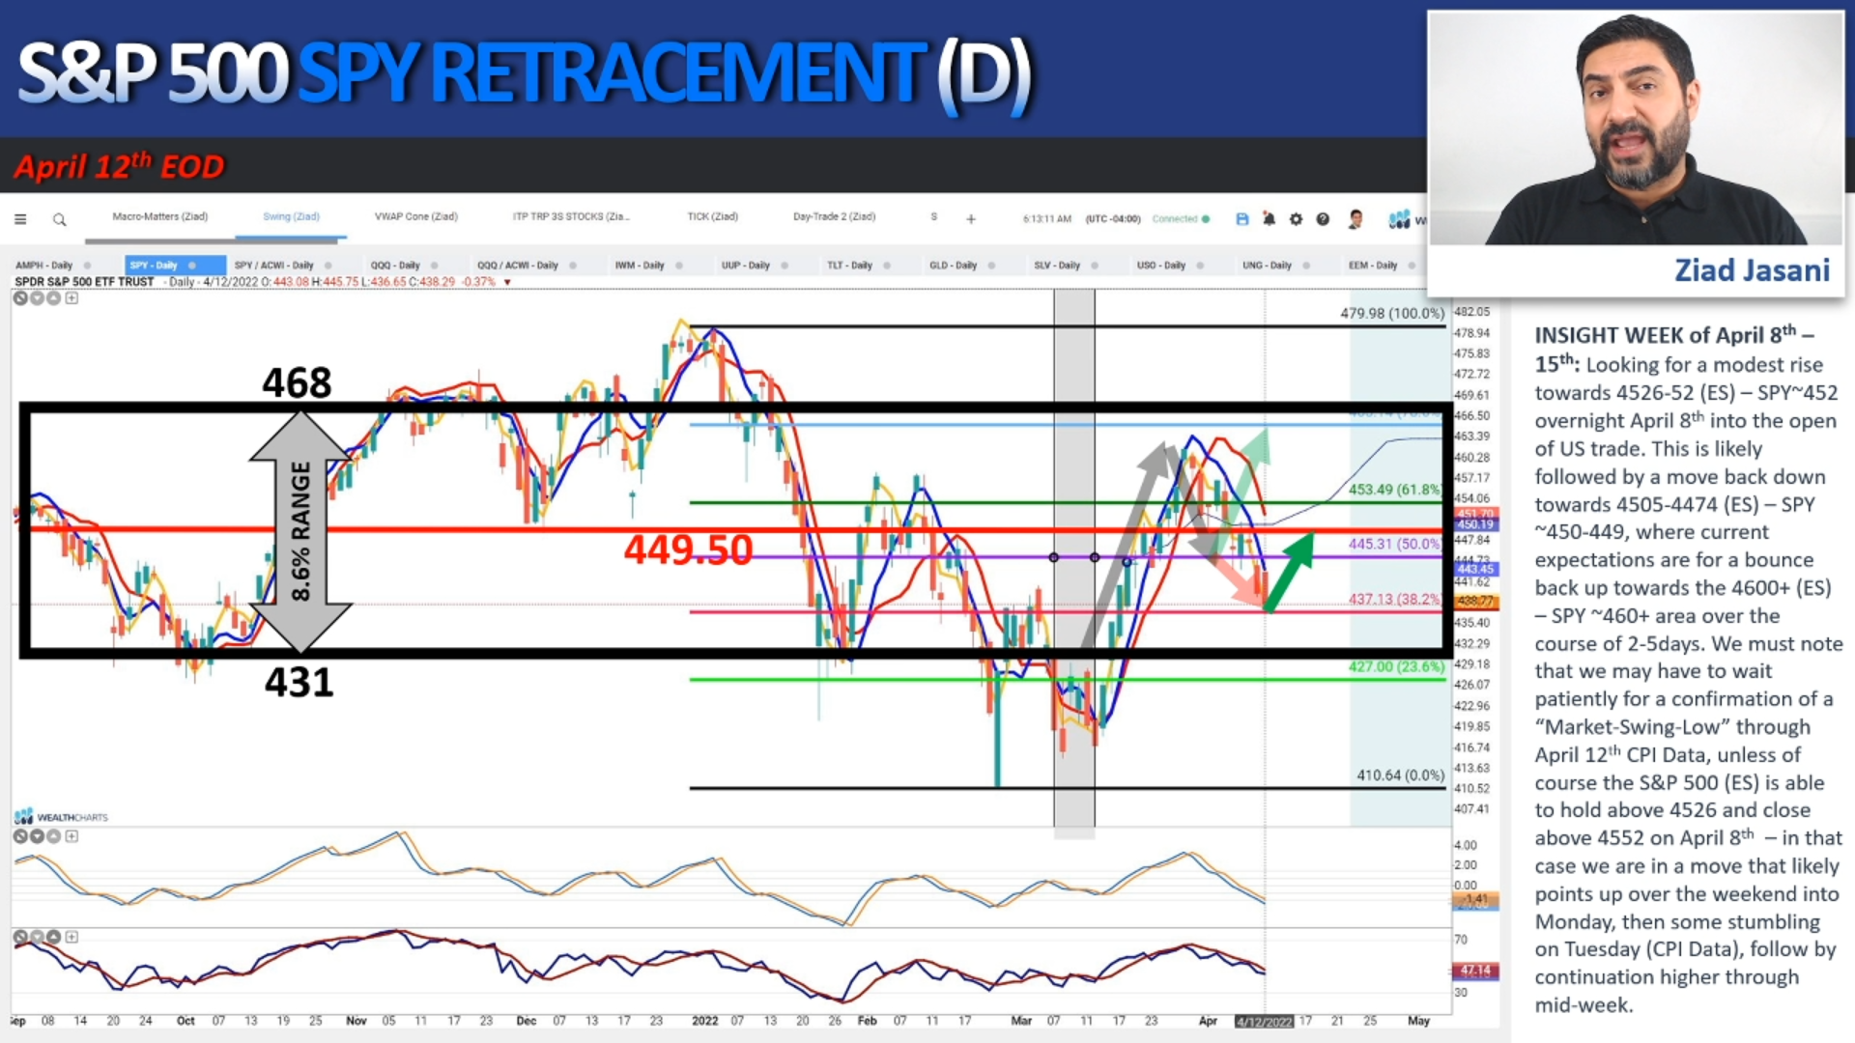
Task: Open the IWM - Daily chart tab
Action: [x=640, y=266]
